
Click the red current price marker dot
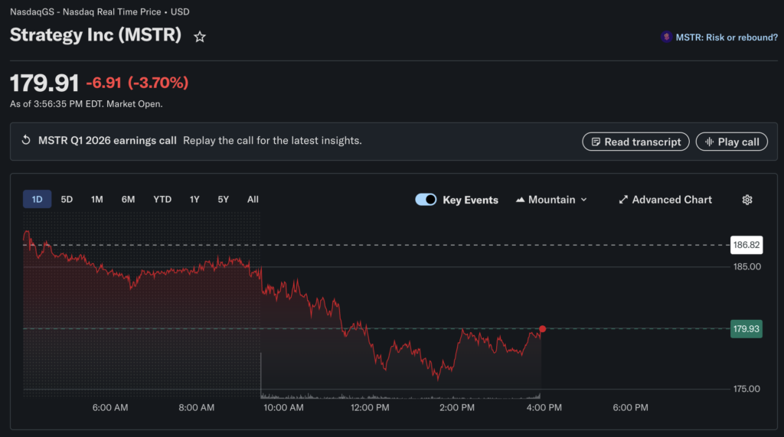tap(543, 329)
